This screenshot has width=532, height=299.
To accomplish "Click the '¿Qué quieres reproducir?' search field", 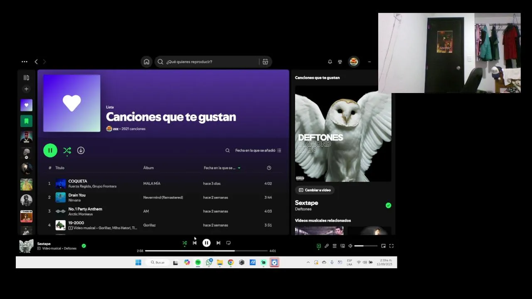I will (207, 61).
